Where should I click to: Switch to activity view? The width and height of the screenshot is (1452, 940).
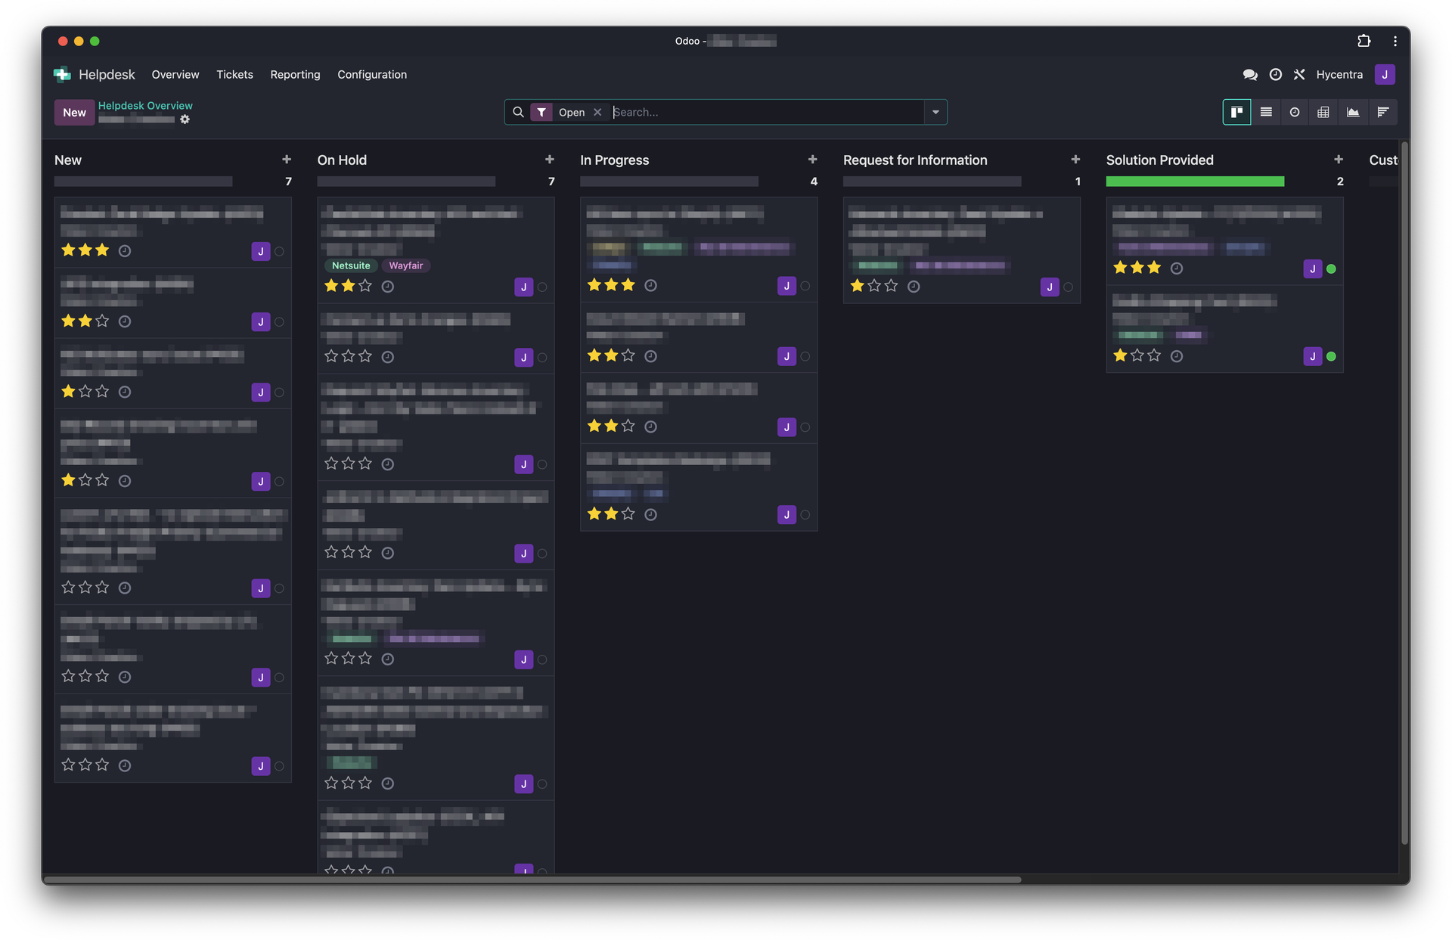[1295, 112]
